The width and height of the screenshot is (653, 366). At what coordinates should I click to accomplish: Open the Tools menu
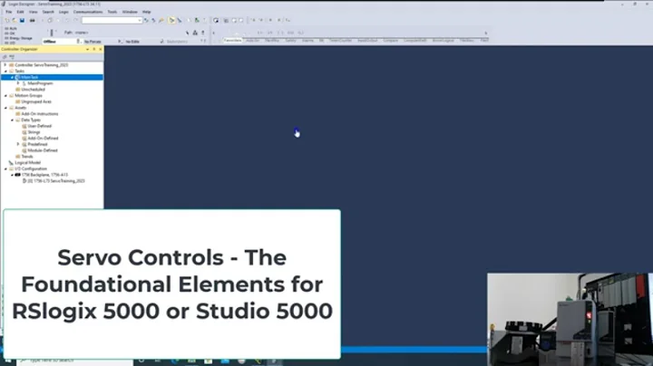tap(112, 12)
